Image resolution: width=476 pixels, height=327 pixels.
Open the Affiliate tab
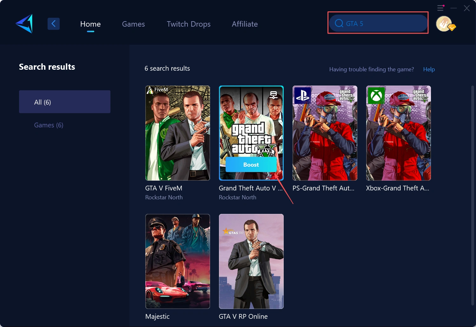(245, 24)
